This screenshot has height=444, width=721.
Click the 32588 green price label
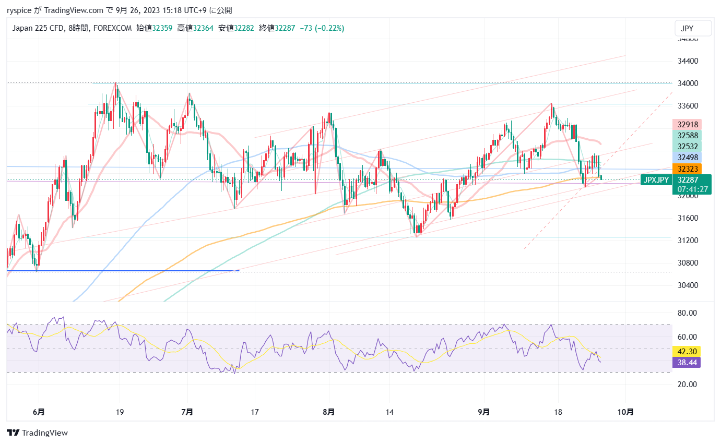pos(687,136)
